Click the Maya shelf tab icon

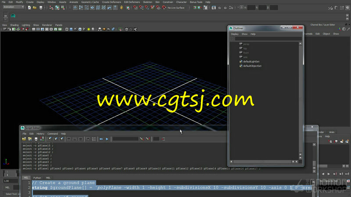[x=13, y=16]
